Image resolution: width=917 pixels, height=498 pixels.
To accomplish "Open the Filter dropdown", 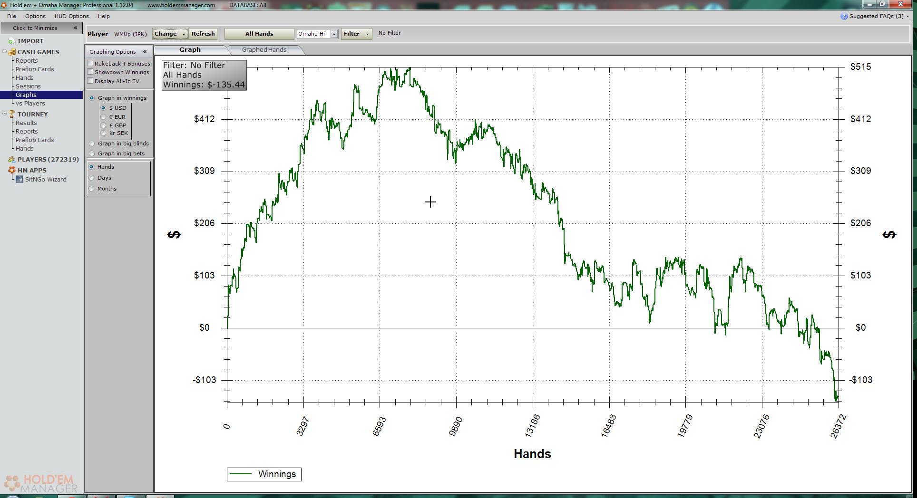I will [356, 34].
